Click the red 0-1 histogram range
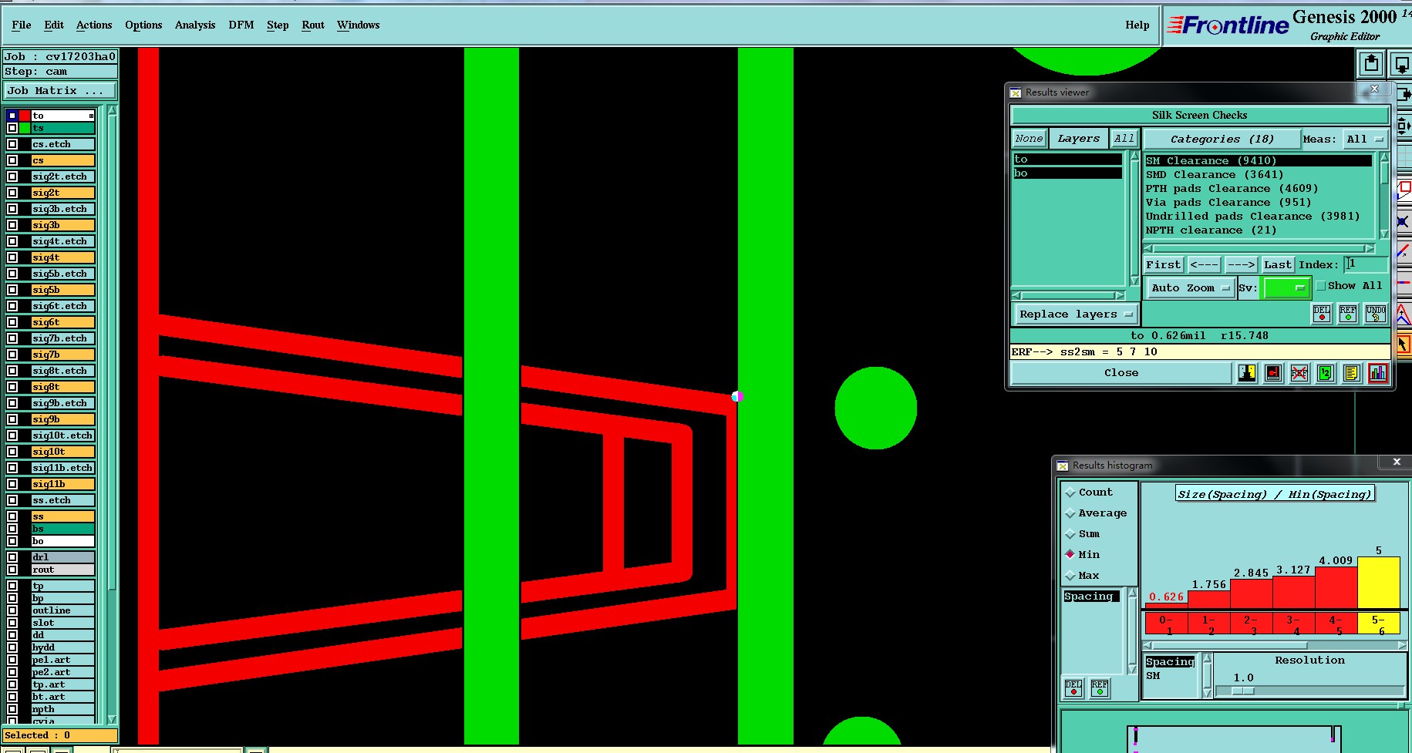Image resolution: width=1412 pixels, height=753 pixels. pyautogui.click(x=1167, y=624)
